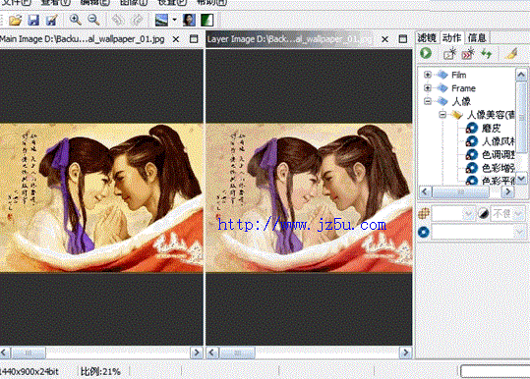Click the mesh pattern icon below the tree
This screenshot has width=530, height=379.
(424, 213)
